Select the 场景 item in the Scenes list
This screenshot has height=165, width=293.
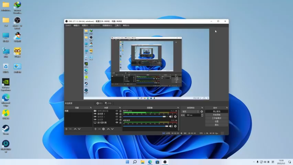point(78,111)
